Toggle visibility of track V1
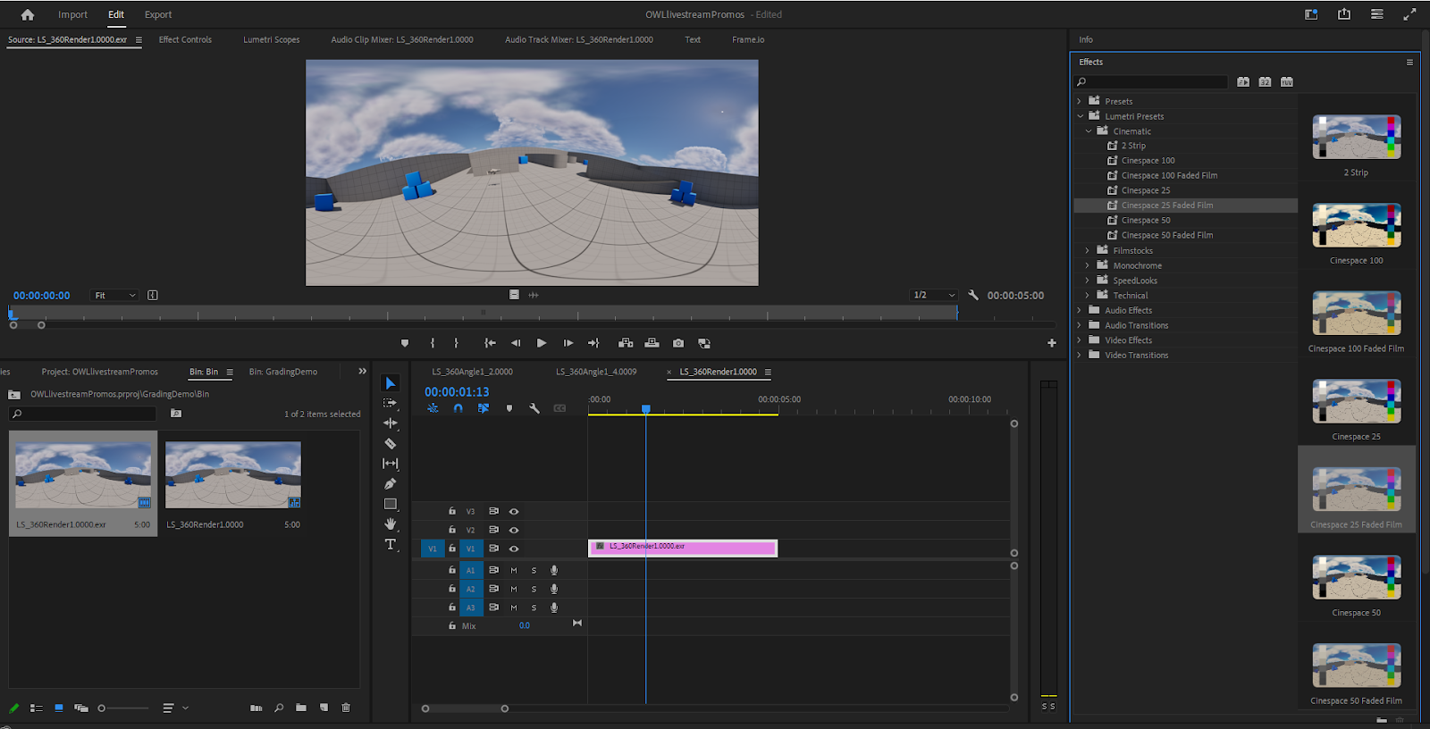Viewport: 1430px width, 729px height. tap(514, 549)
